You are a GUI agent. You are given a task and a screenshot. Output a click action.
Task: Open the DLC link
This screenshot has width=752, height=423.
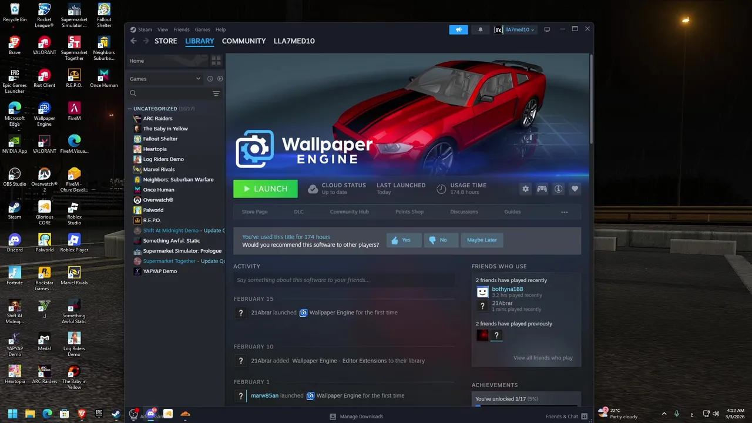(299, 212)
